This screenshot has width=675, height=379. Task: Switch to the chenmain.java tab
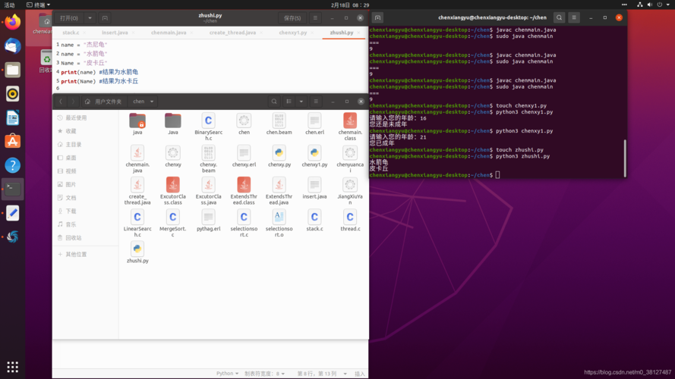(x=169, y=33)
